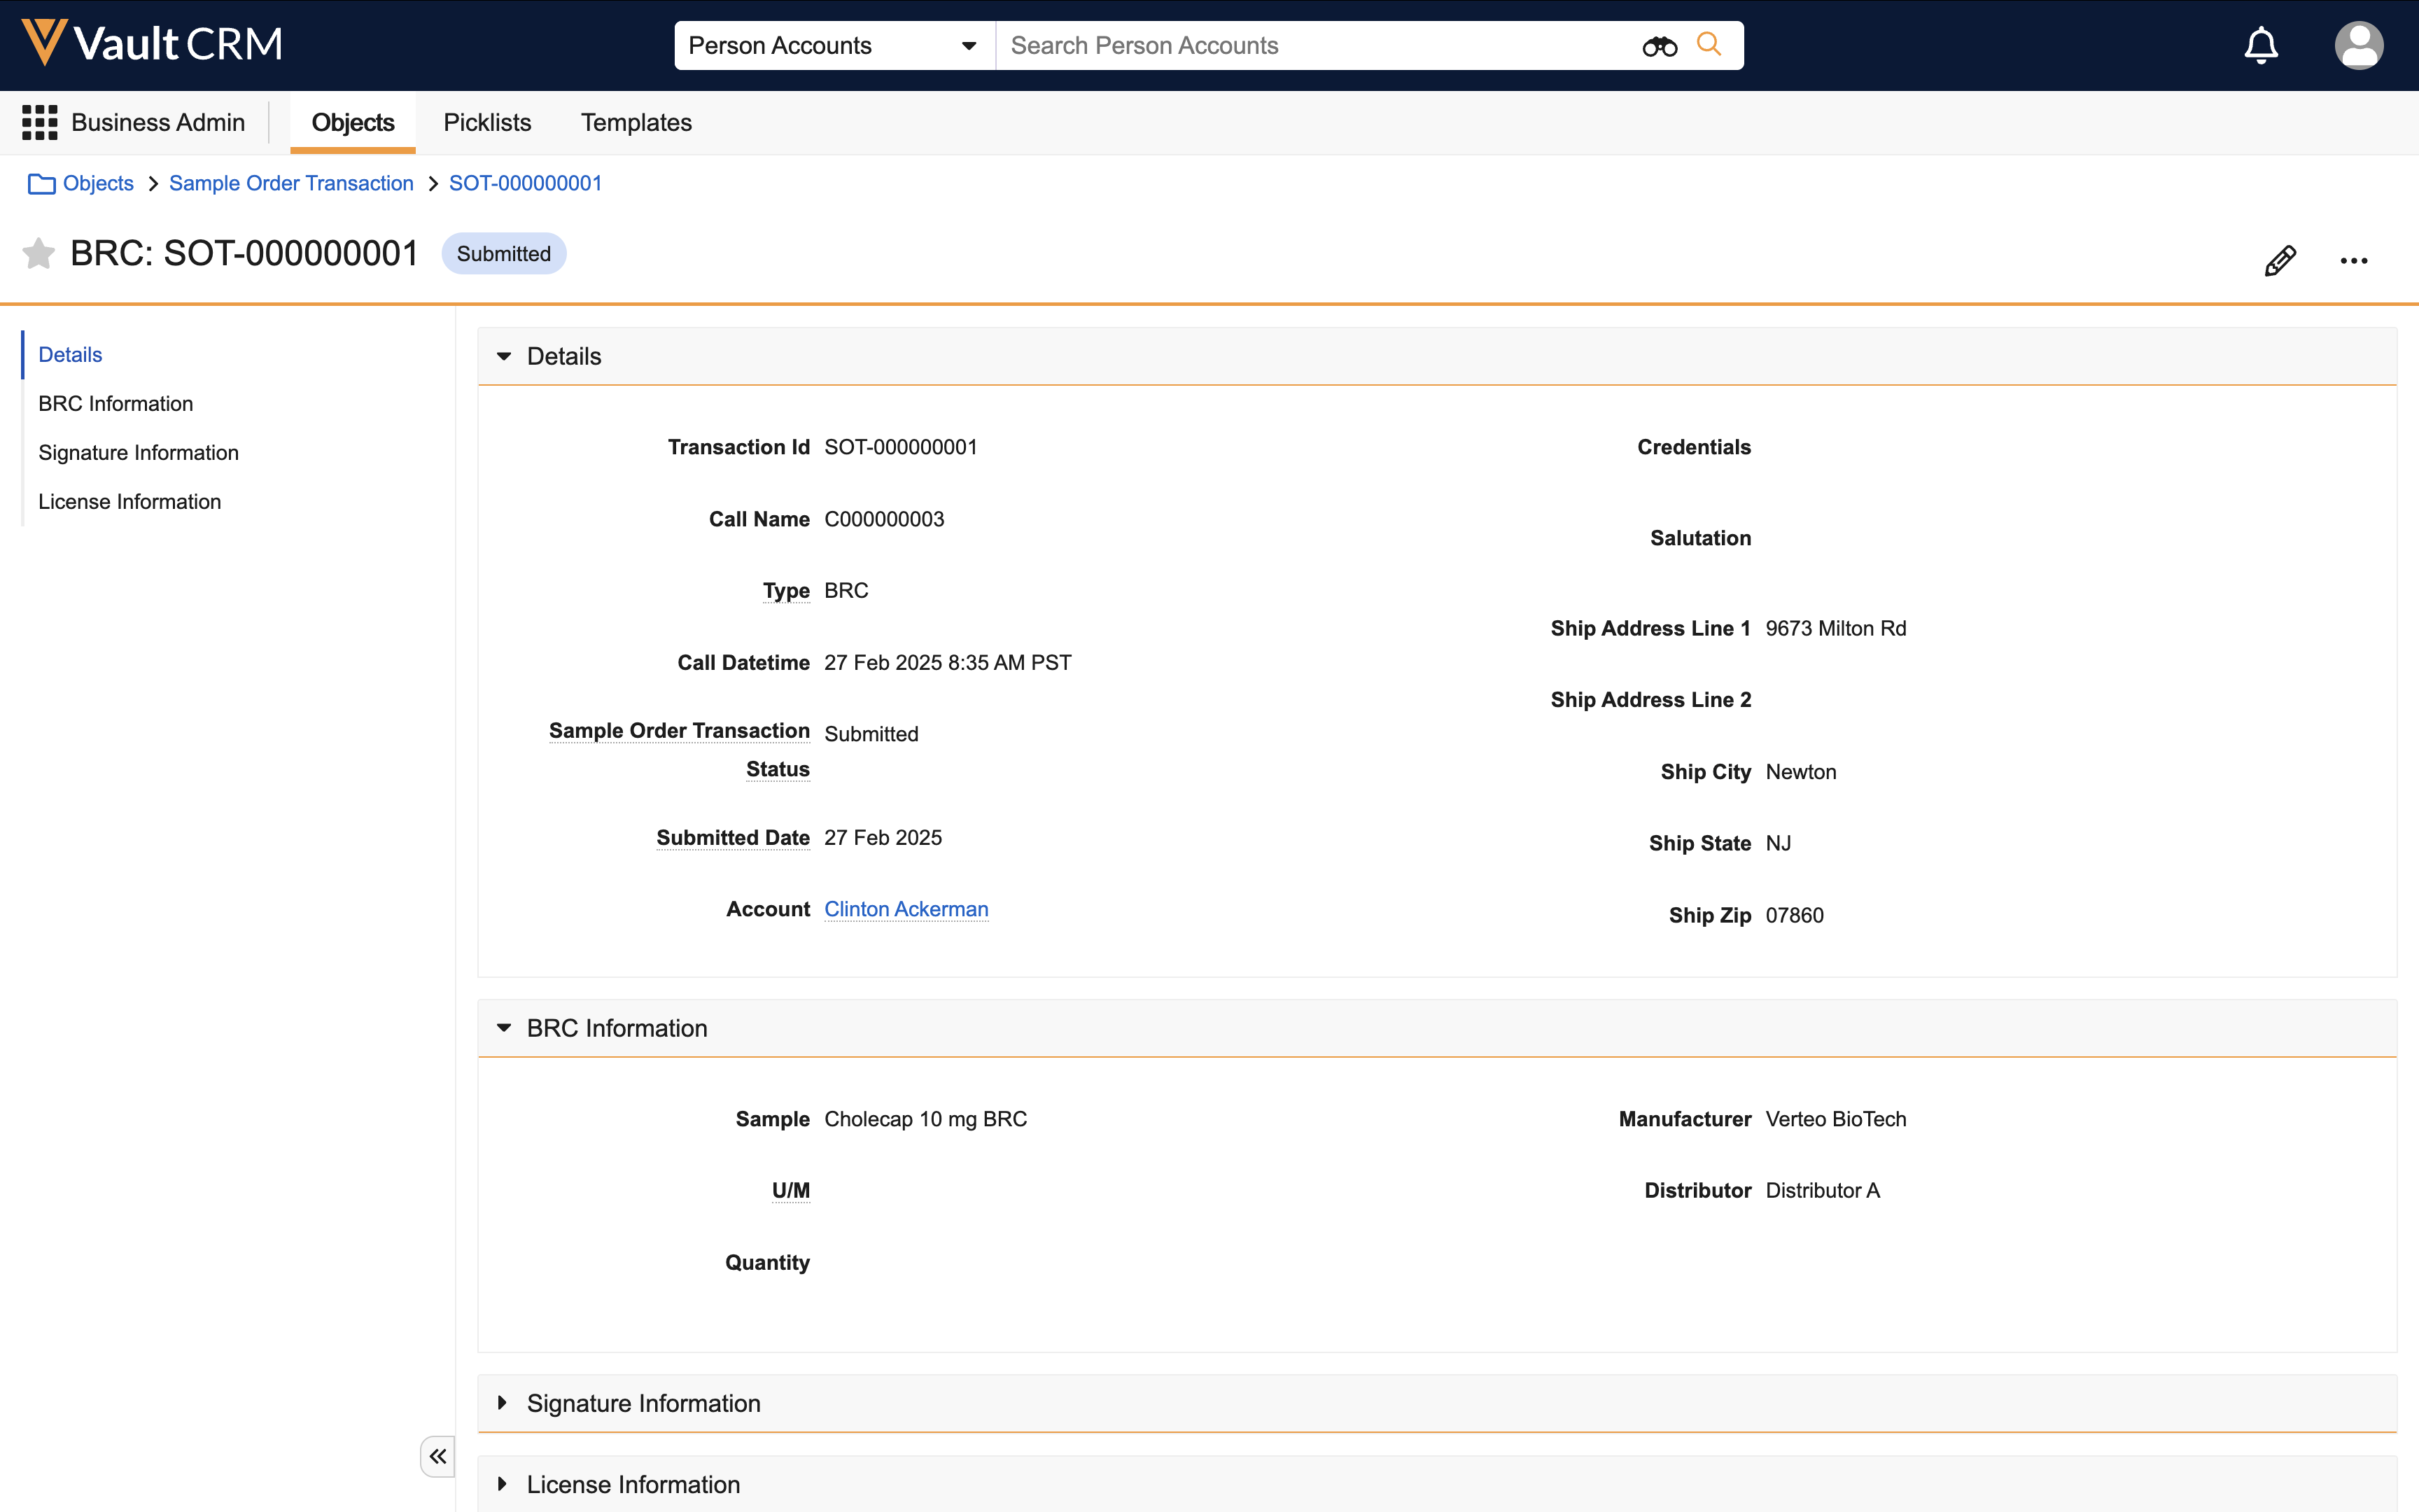Go to Sample Order Transaction breadcrumb

291,183
